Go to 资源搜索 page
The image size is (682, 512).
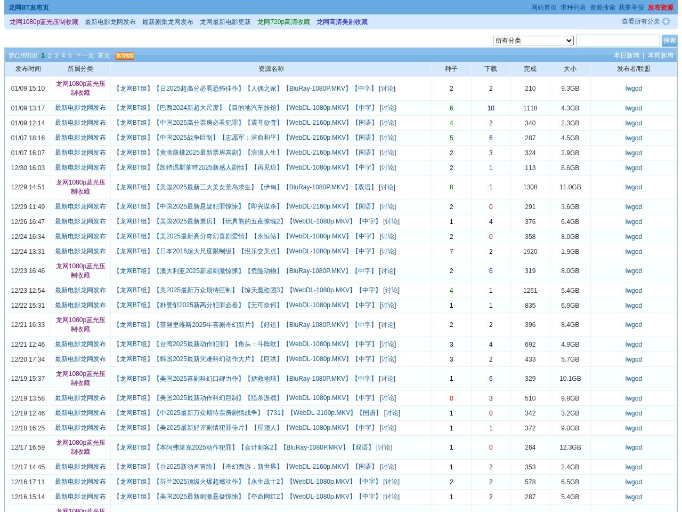(602, 7)
